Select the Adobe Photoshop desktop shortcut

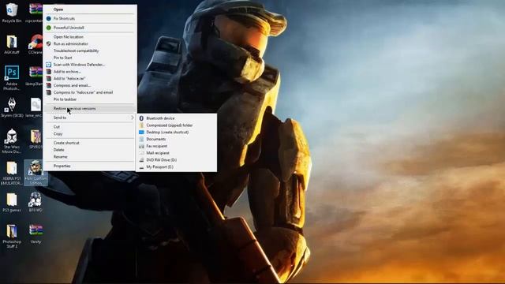click(x=12, y=77)
